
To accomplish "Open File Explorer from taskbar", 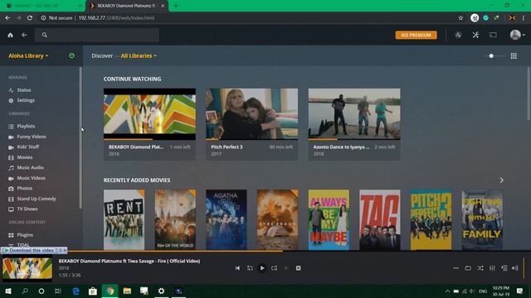I will [127, 291].
